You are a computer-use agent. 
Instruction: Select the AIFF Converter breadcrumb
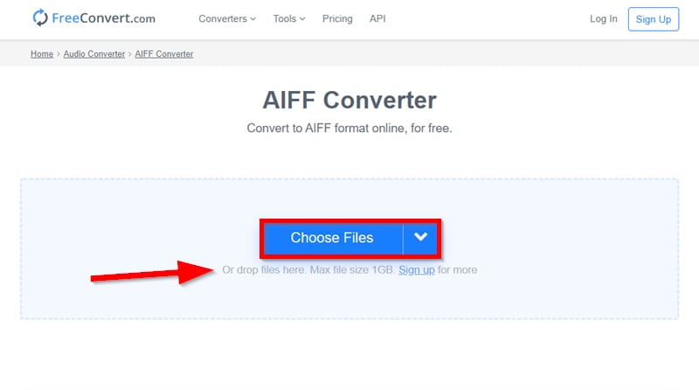click(164, 54)
